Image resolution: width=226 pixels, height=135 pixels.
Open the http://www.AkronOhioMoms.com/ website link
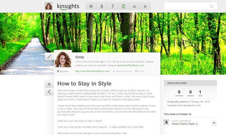[x=93, y=71]
